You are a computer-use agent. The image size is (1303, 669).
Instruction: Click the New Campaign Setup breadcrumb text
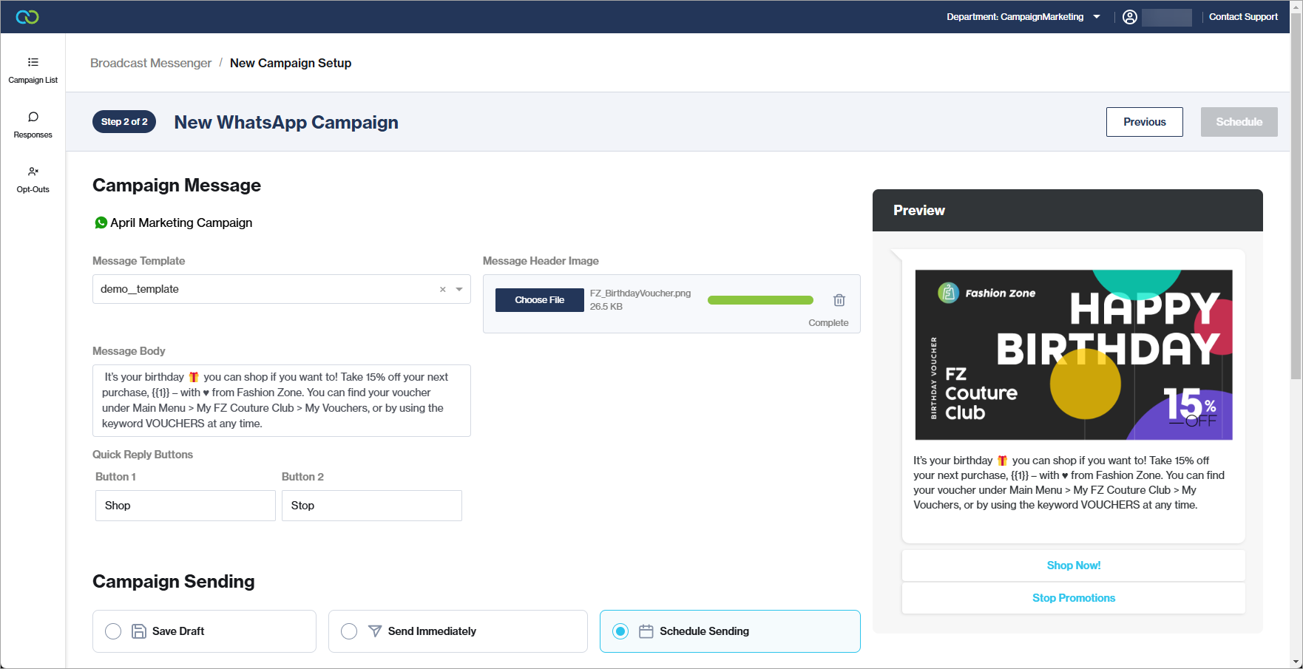(291, 64)
